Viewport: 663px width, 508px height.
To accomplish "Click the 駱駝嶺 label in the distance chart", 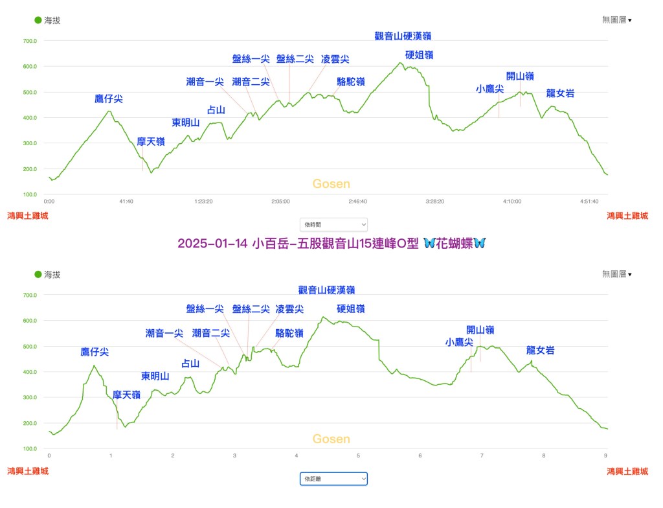I will [289, 334].
